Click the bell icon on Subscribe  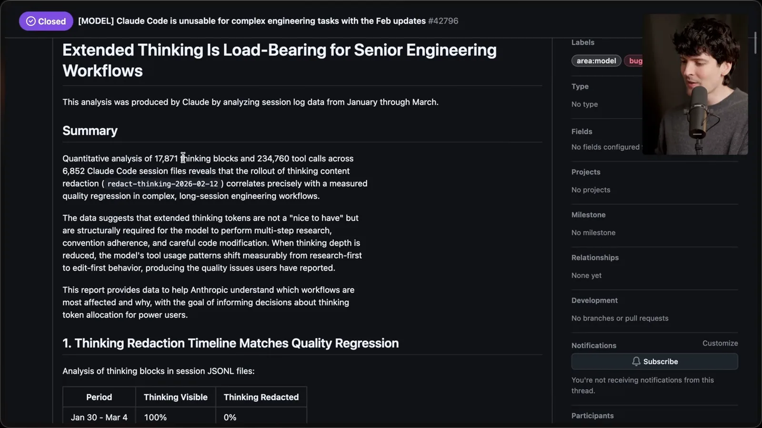(636, 361)
